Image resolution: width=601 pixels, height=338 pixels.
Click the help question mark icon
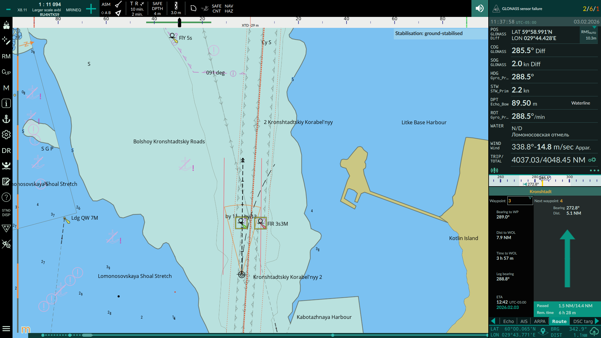(6, 197)
